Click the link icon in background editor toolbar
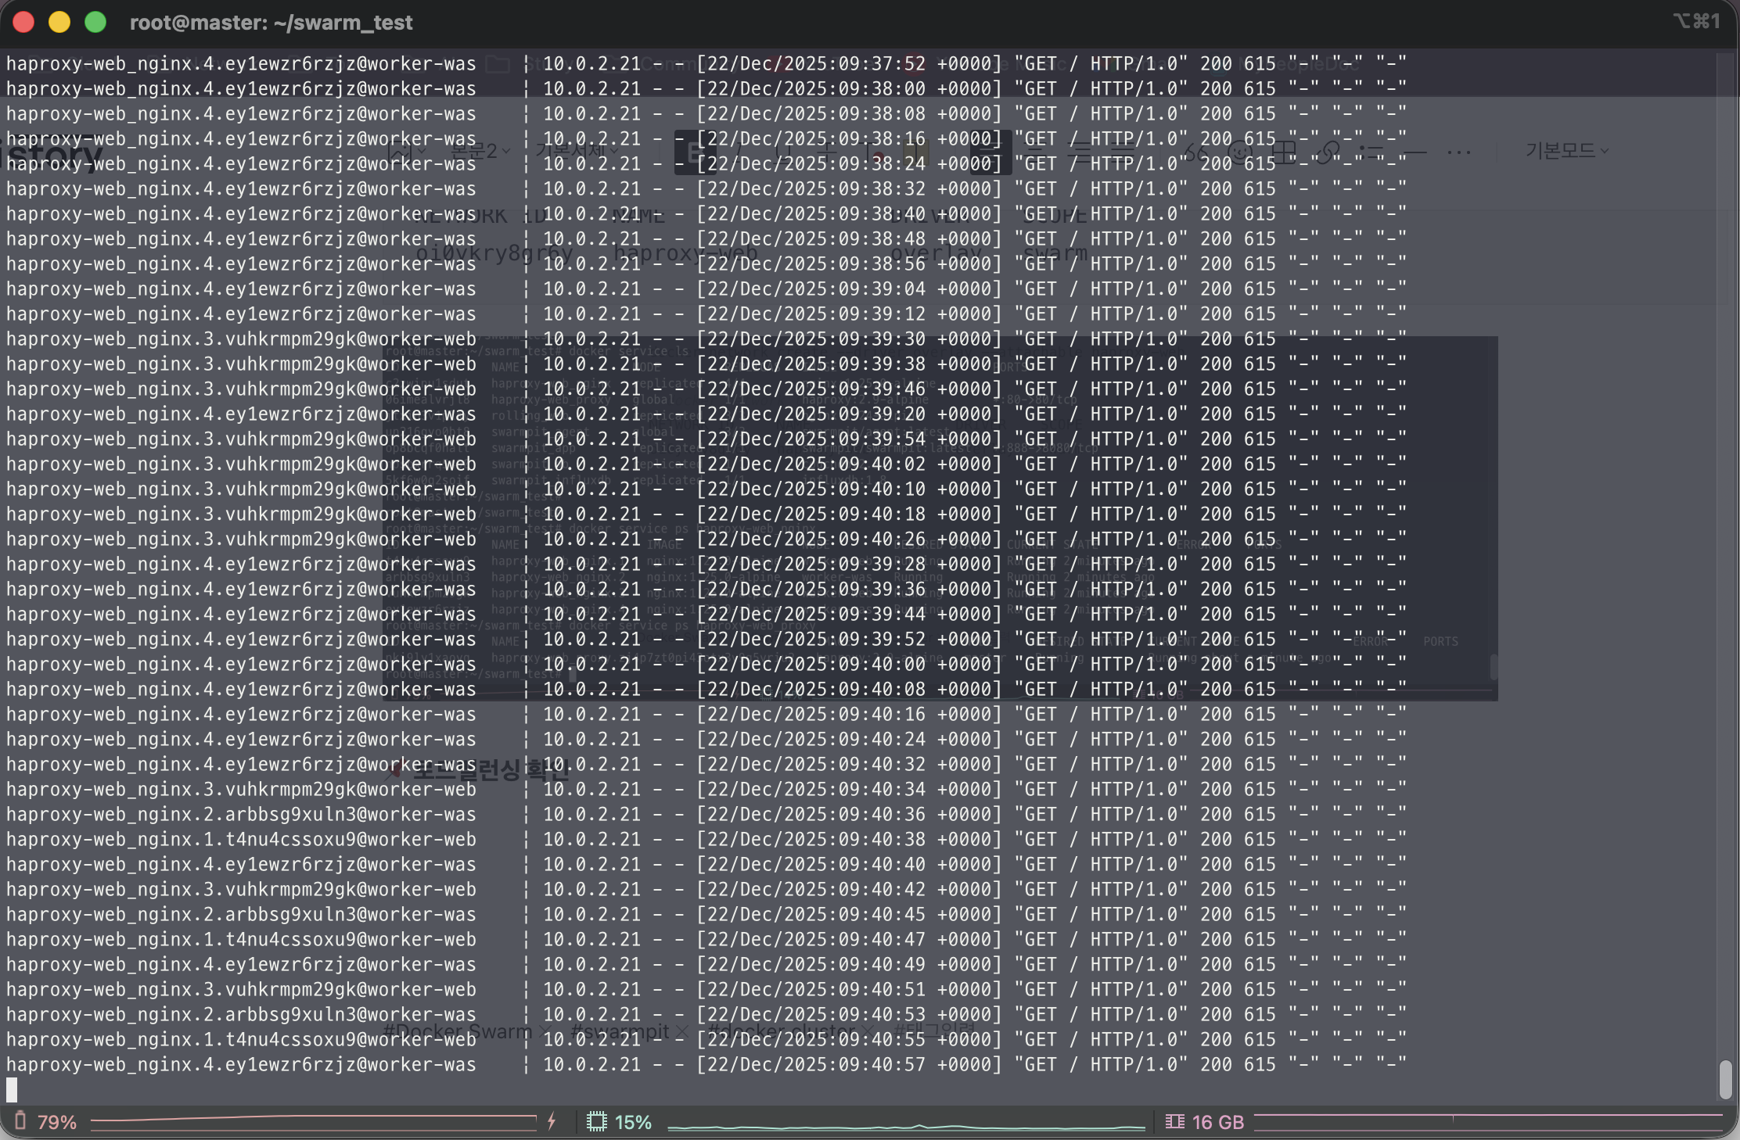 (1328, 152)
